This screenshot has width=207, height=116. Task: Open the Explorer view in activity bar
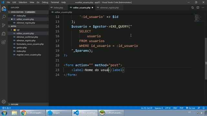tap(4, 9)
